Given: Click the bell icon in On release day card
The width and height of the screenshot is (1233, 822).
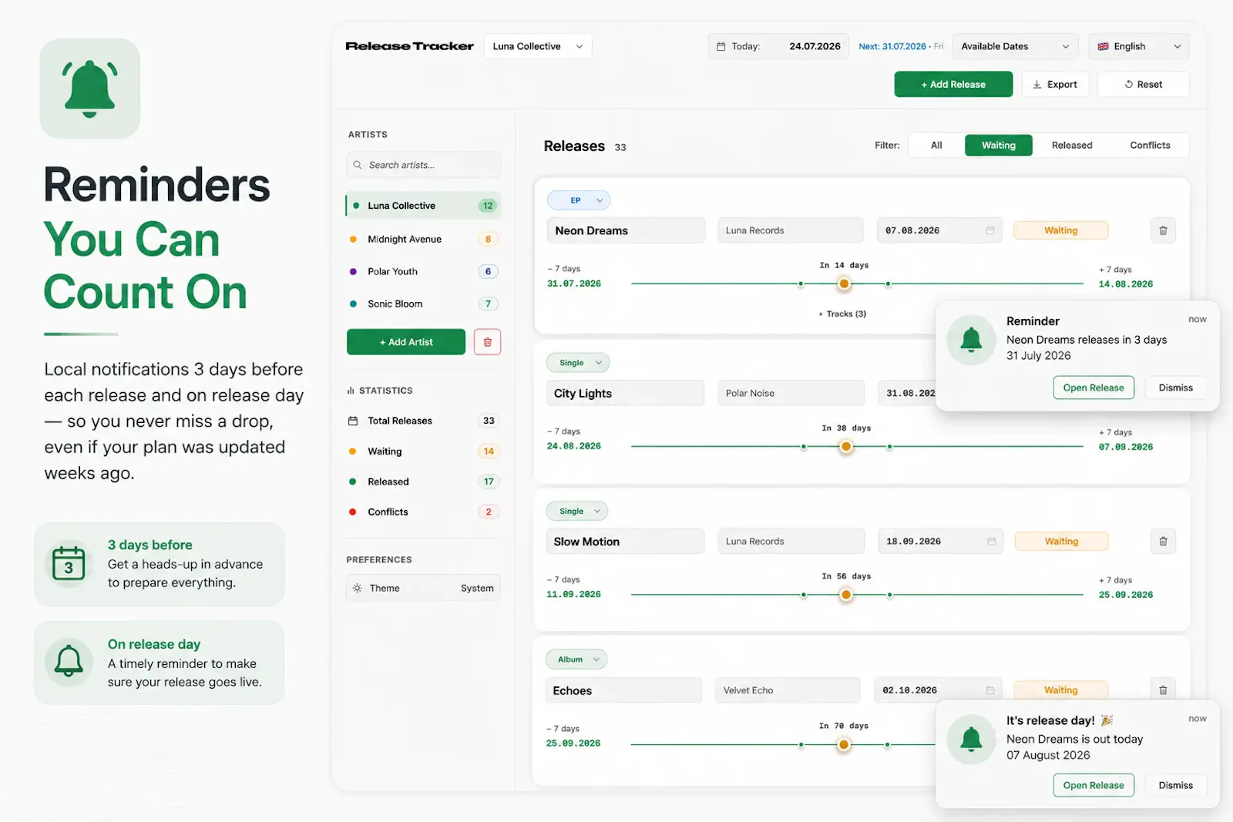Looking at the screenshot, I should coord(69,662).
